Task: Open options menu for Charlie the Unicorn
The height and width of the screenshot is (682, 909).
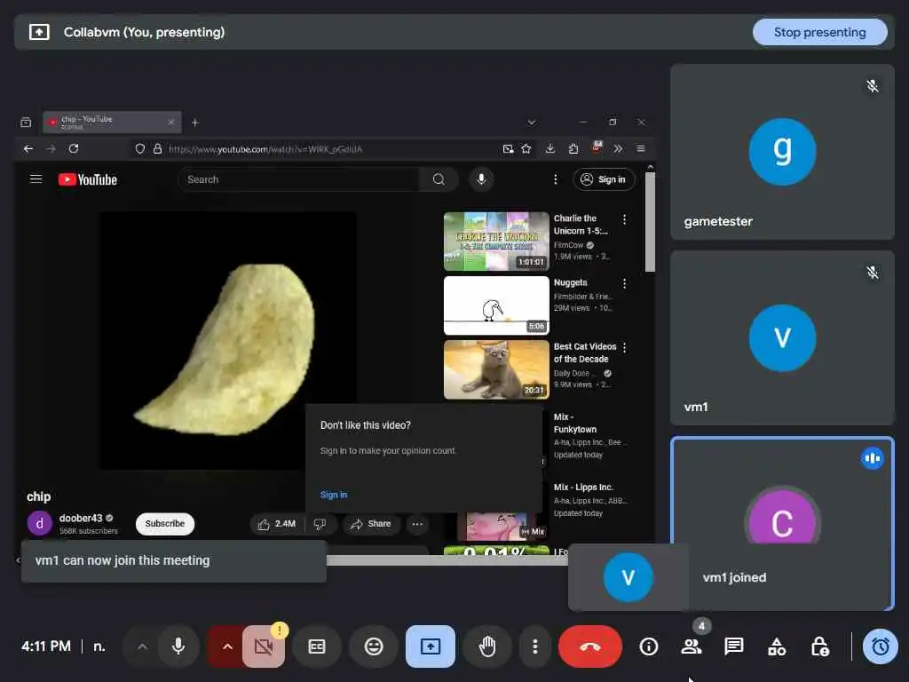Action: click(x=624, y=219)
